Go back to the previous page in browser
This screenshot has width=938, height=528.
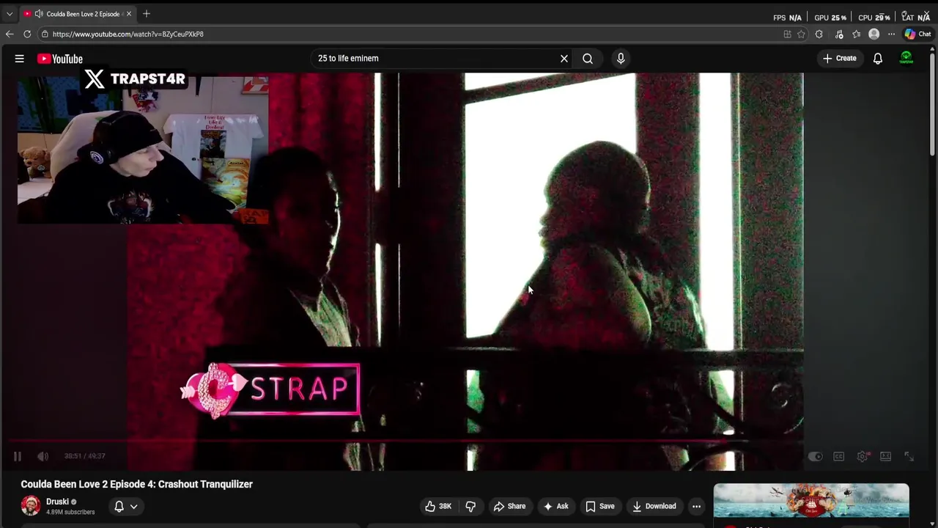10,34
